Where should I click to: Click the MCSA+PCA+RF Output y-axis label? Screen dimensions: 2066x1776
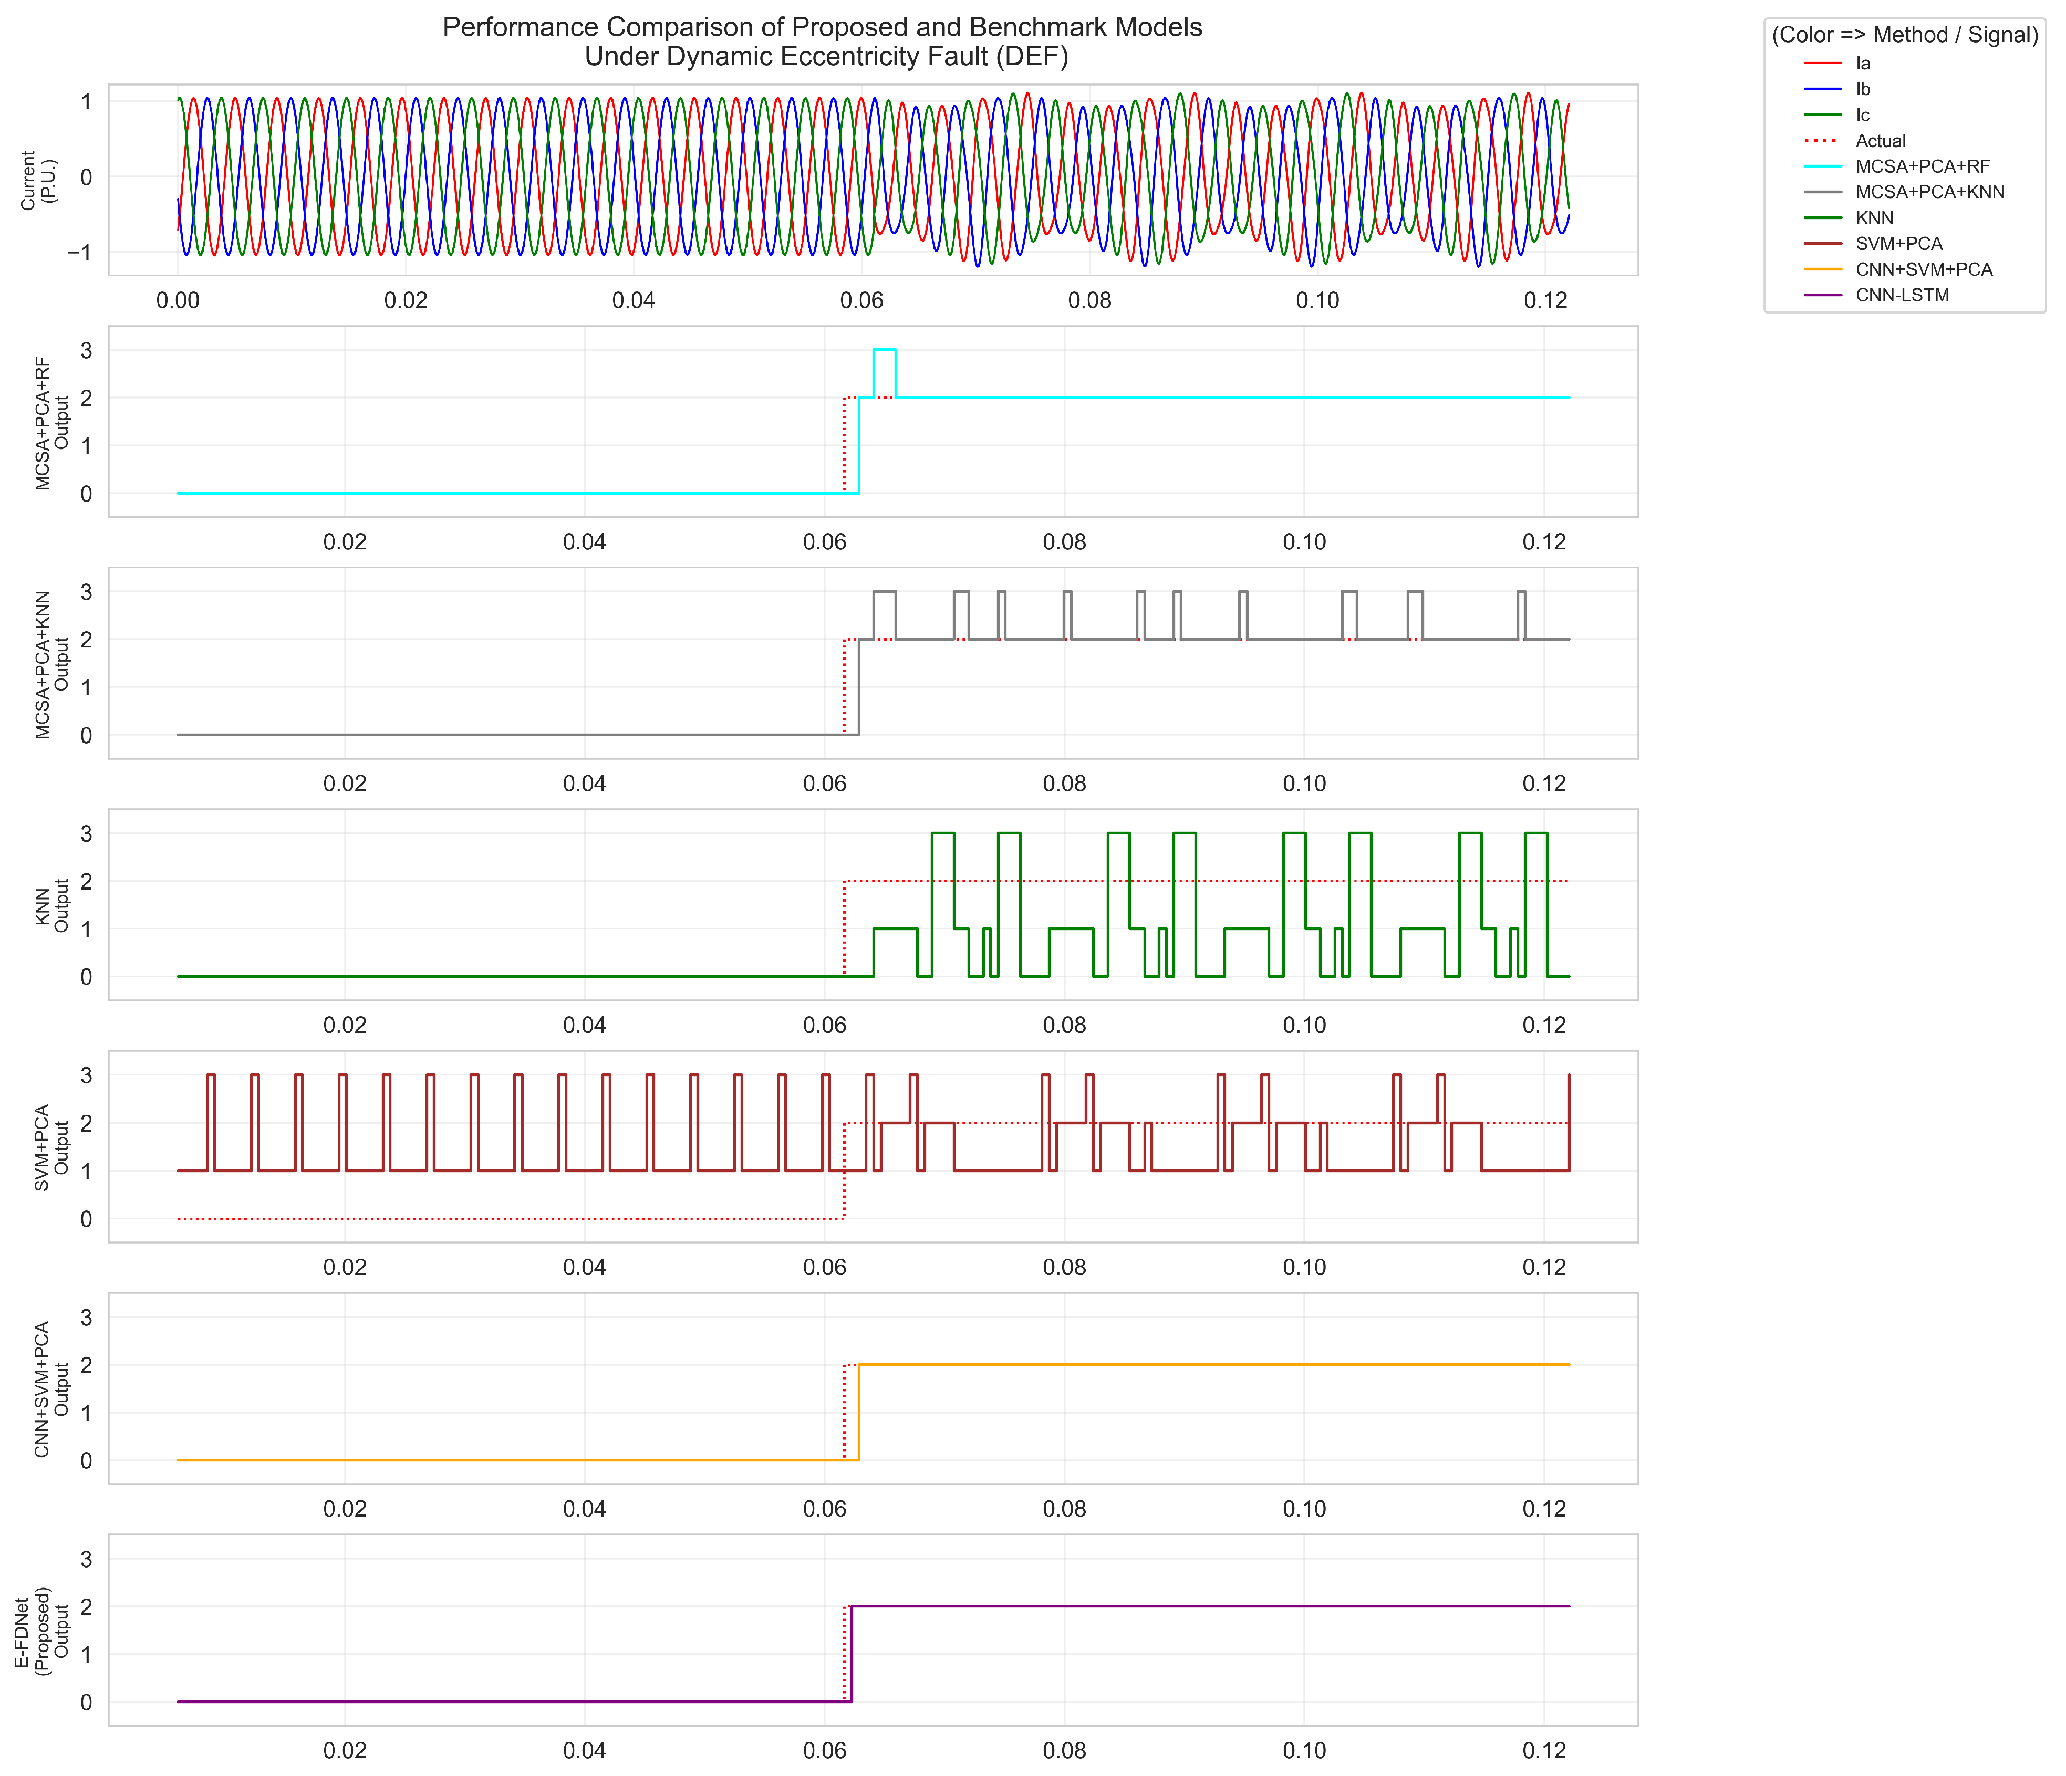pyautogui.click(x=52, y=423)
